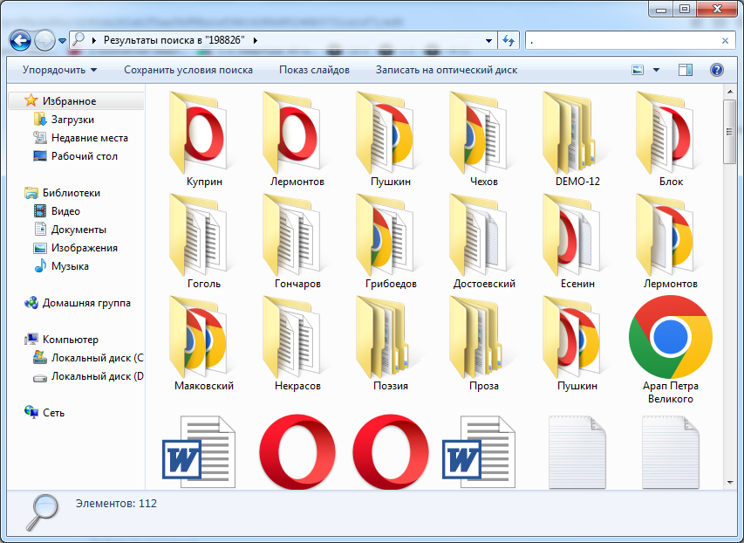
Task: Select Библиотеки in navigation pane
Action: pos(63,193)
